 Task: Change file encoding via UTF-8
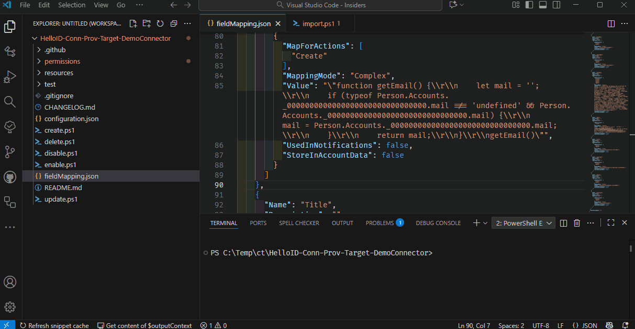click(x=540, y=325)
